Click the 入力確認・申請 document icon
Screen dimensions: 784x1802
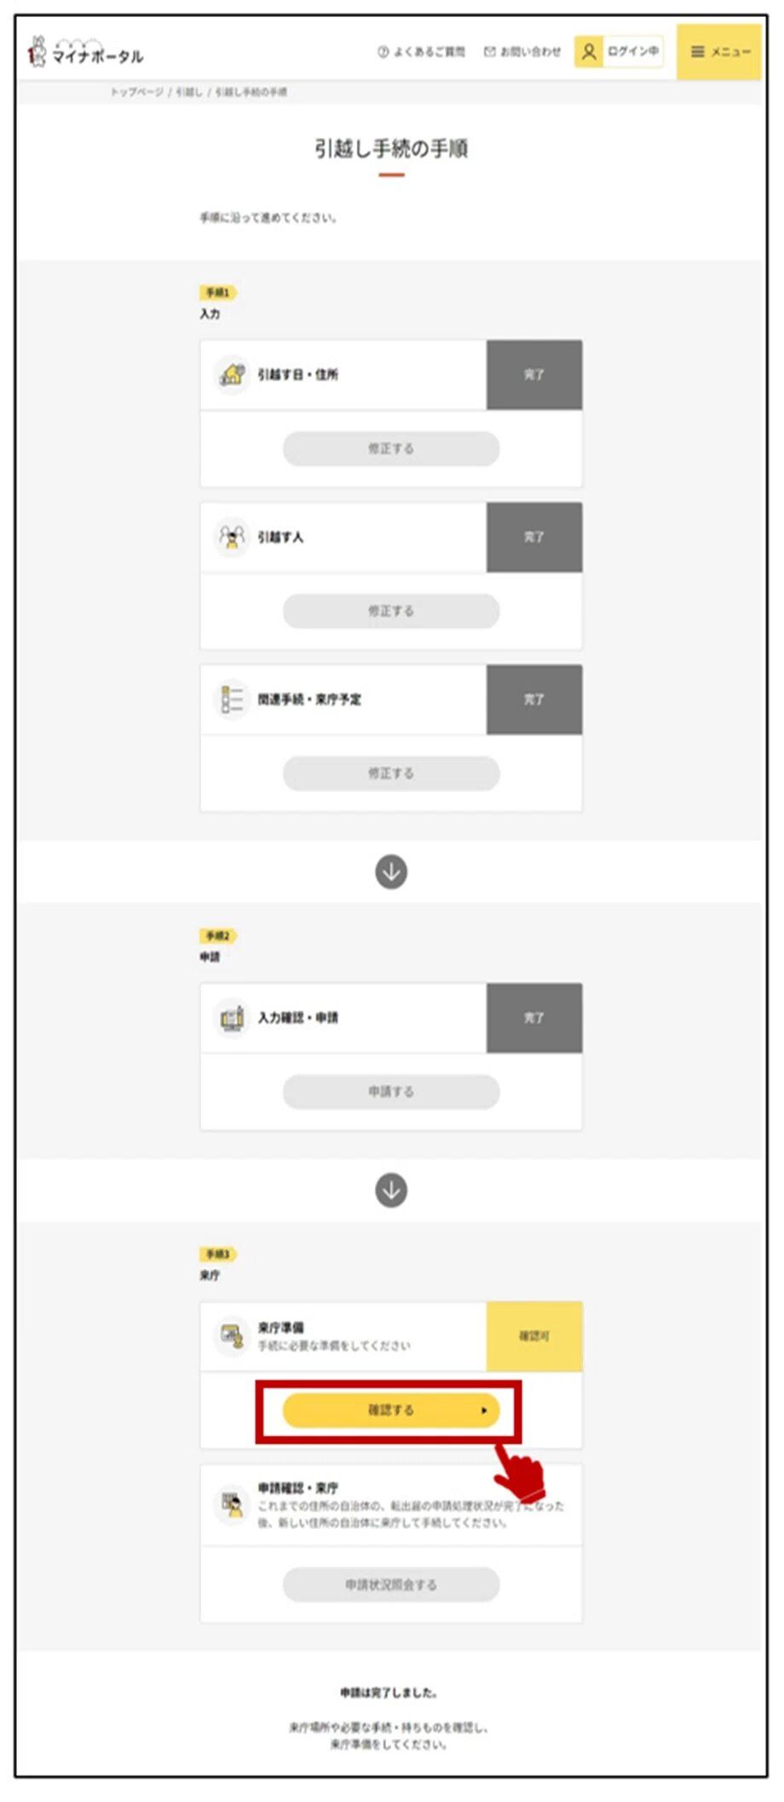[x=231, y=1018]
